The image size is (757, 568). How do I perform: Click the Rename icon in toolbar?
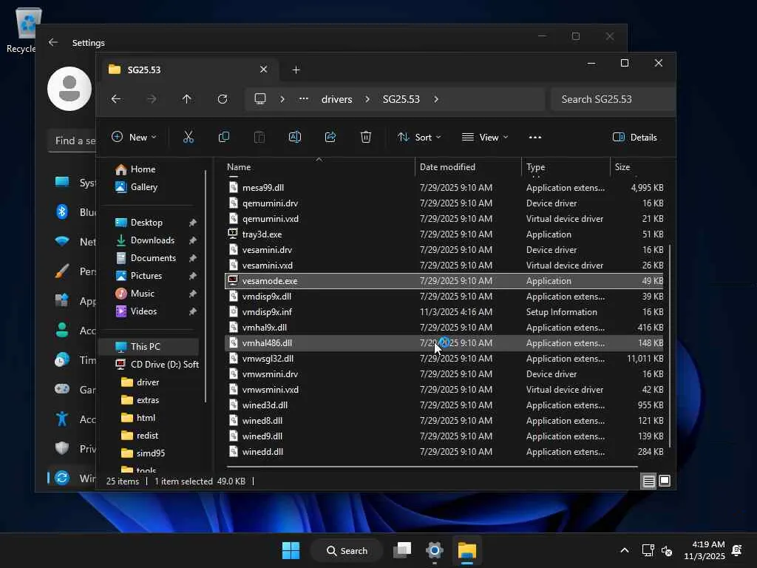pos(294,137)
